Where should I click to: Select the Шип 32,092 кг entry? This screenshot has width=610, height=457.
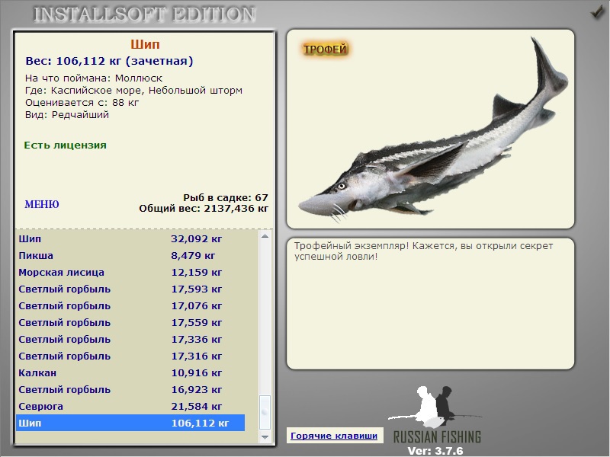click(x=130, y=239)
